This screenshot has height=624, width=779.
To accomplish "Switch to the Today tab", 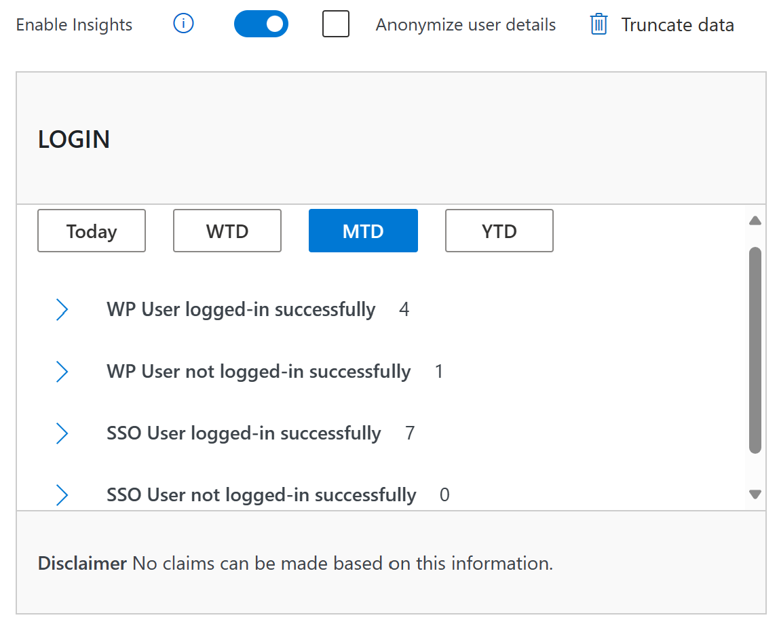I will 92,231.
